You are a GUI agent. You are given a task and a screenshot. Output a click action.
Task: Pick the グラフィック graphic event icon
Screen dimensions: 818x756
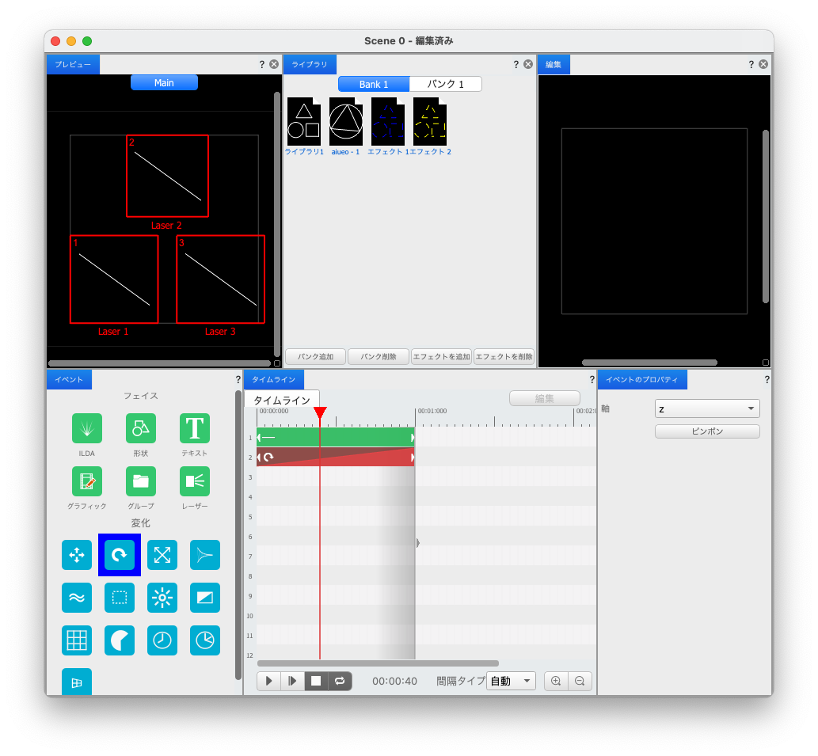coord(87,481)
